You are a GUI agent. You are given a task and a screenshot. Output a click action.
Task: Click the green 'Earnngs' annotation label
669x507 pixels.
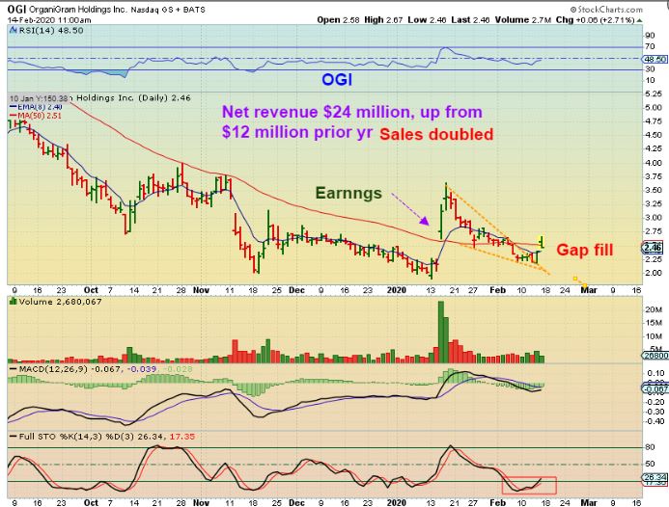point(348,193)
